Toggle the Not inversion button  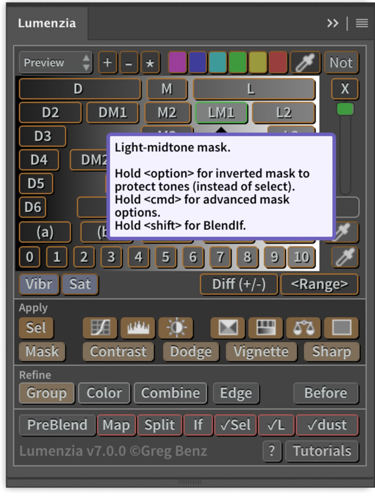click(341, 62)
